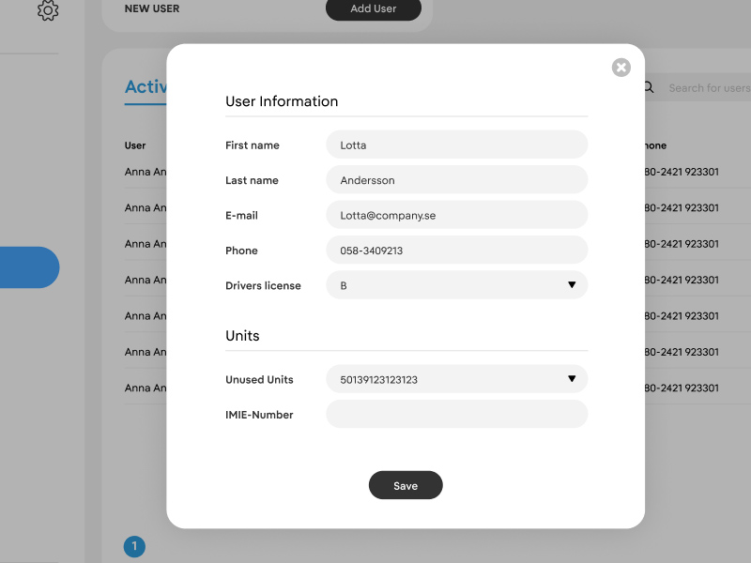Viewport: 751px width, 563px height.
Task: Click the Search for users box
Action: click(707, 88)
